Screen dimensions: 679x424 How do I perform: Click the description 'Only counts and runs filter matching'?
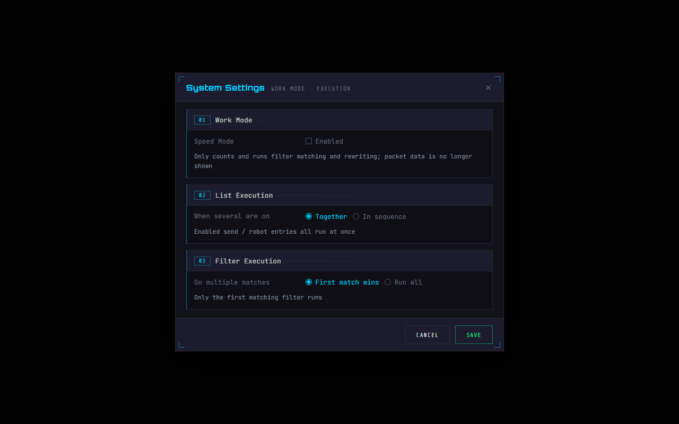pos(333,161)
